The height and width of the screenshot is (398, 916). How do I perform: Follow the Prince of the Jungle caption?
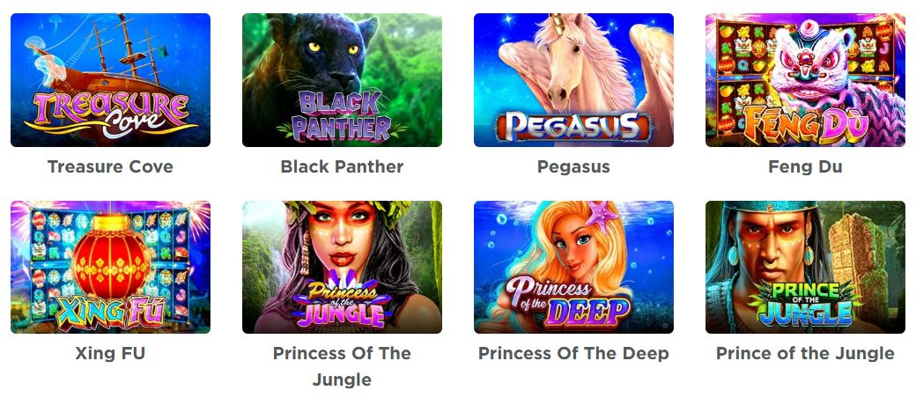(x=805, y=354)
